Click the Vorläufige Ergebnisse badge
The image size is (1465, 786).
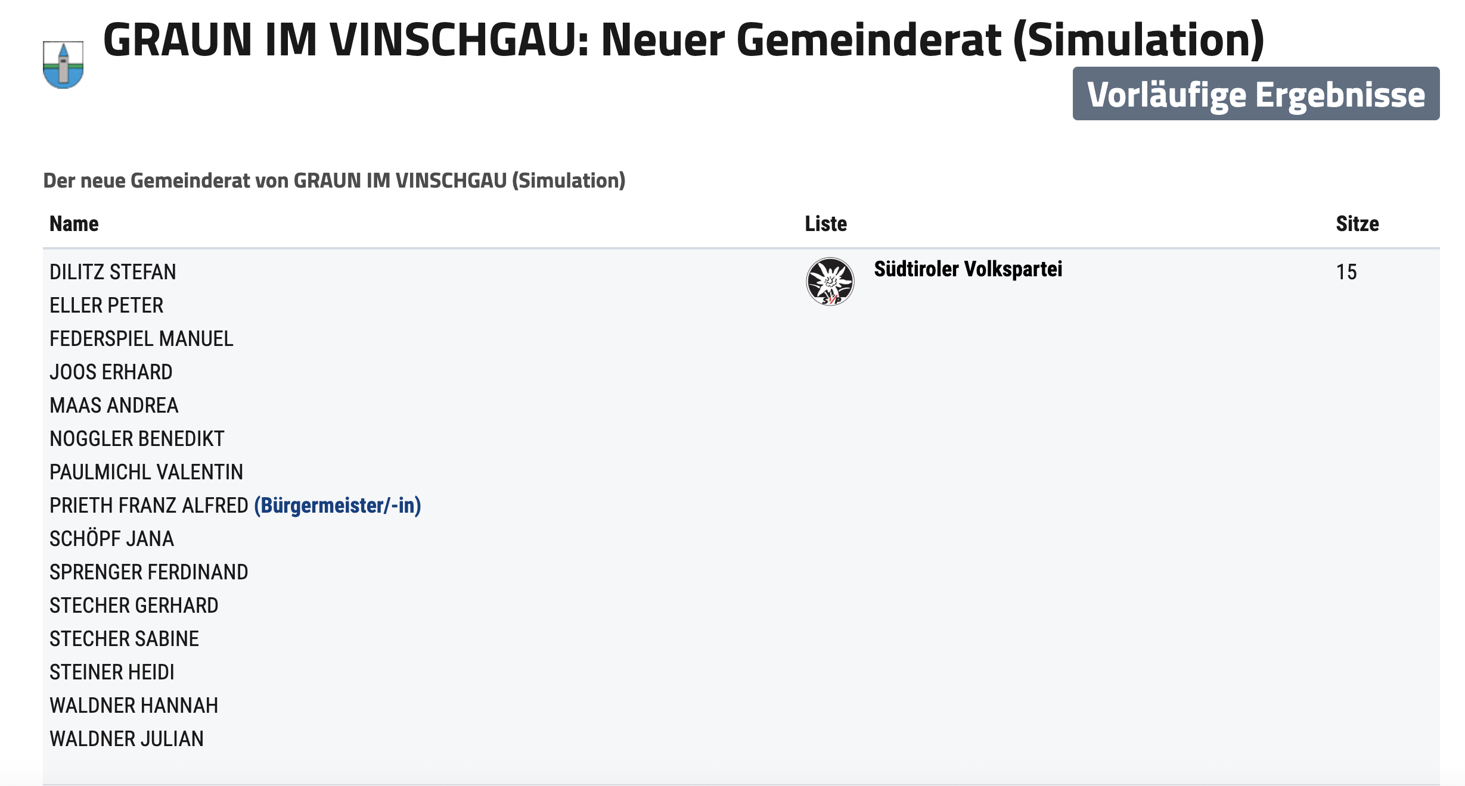1256,94
